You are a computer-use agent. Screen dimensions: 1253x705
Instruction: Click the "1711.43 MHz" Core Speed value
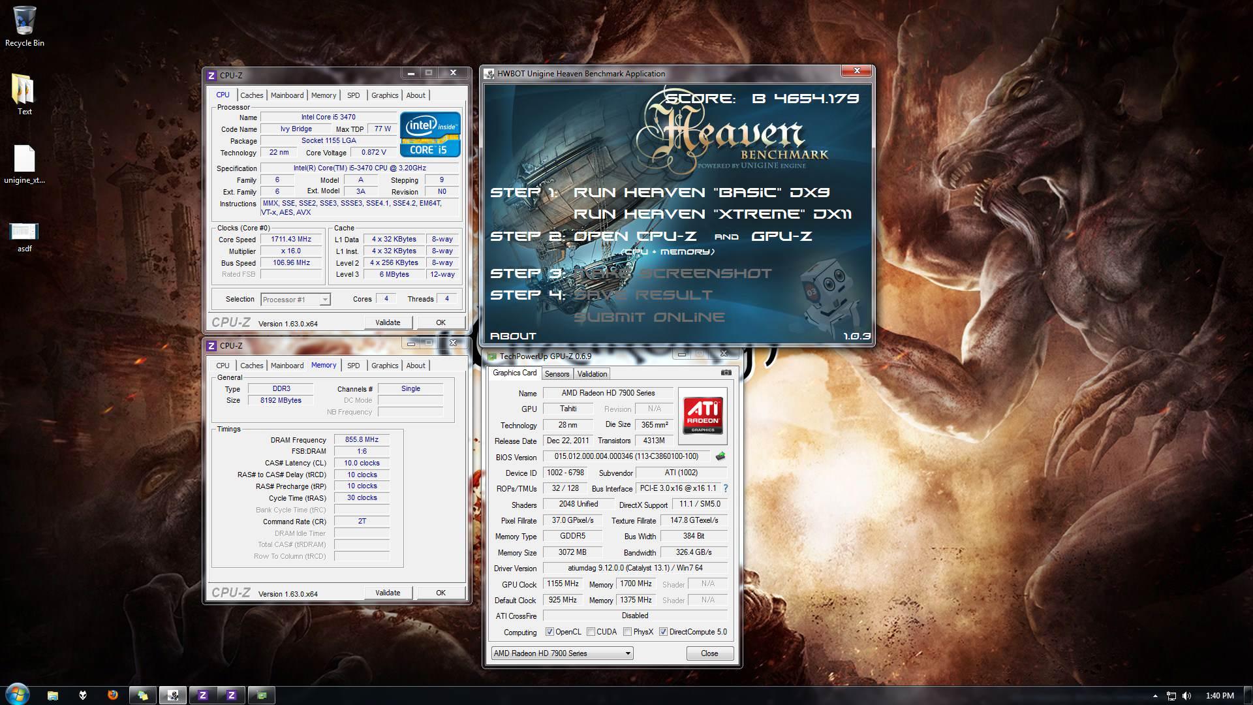tap(291, 240)
